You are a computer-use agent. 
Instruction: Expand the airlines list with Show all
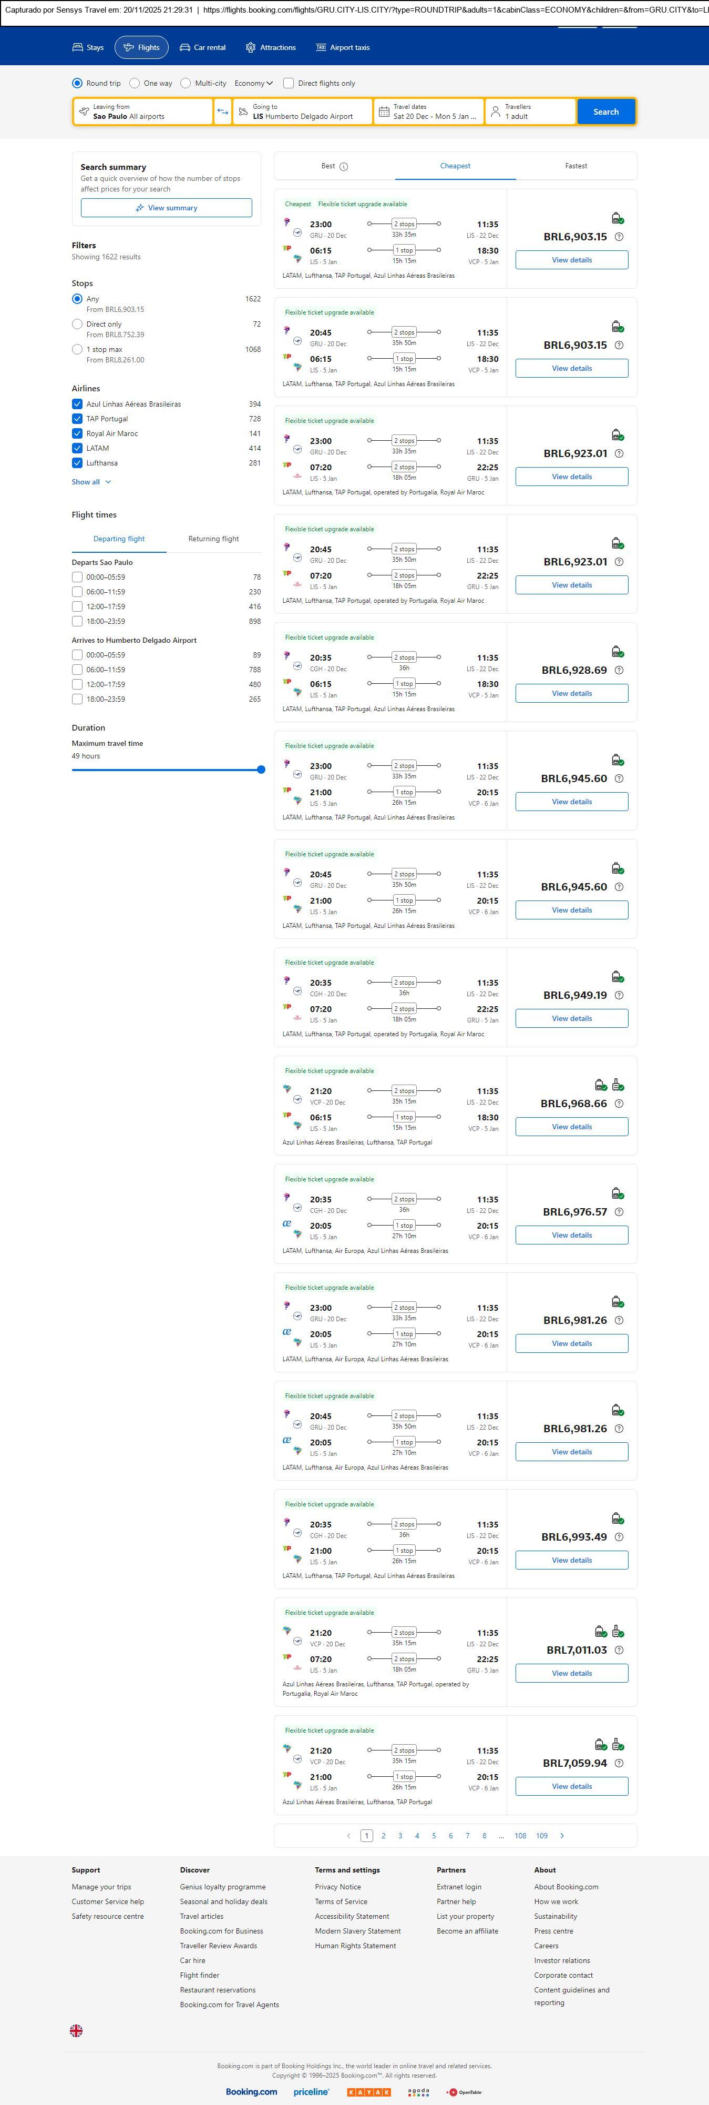click(91, 482)
